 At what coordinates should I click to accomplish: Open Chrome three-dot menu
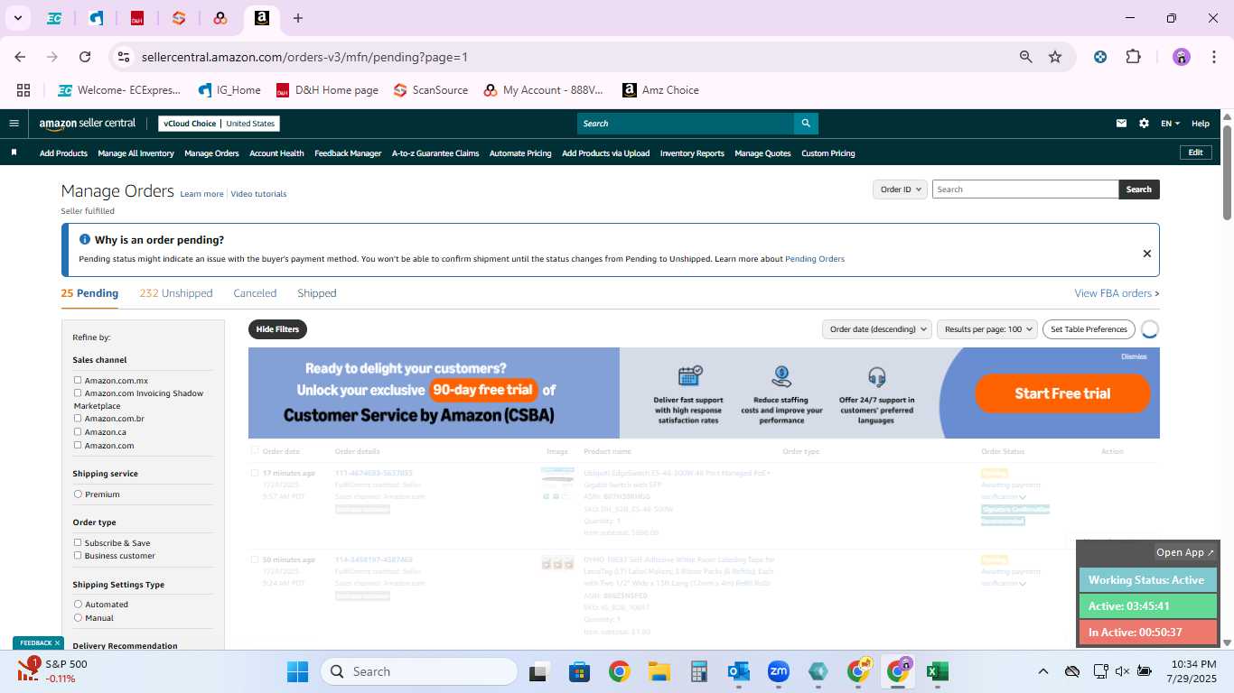point(1212,57)
